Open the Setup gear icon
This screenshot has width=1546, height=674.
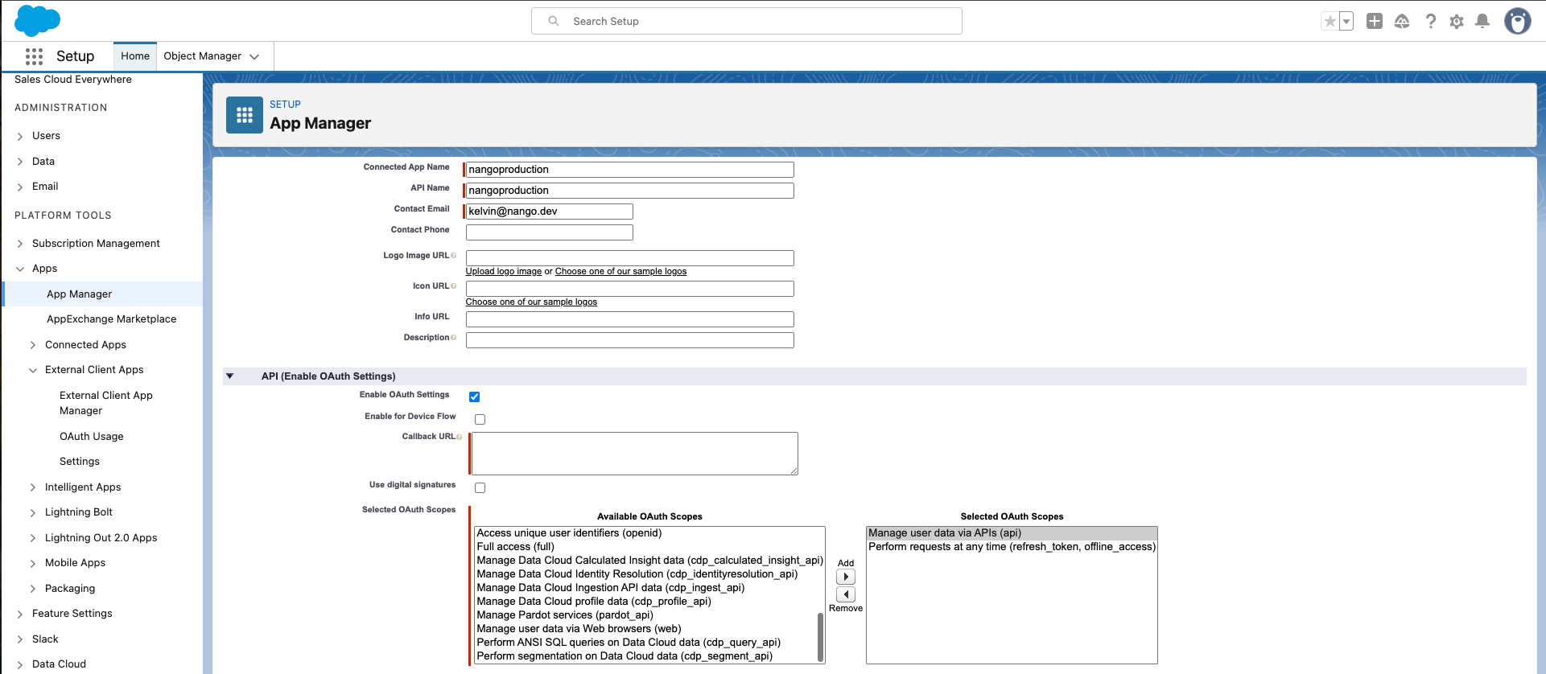(x=1457, y=22)
